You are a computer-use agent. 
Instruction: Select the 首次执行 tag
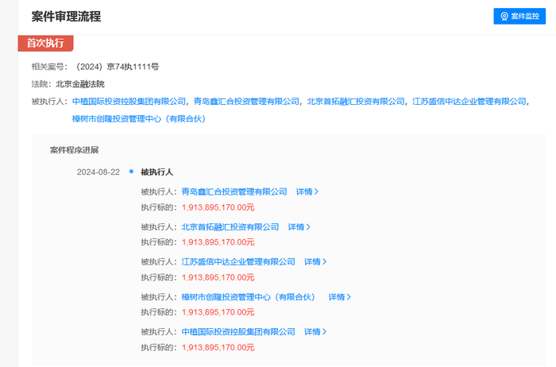(46, 43)
